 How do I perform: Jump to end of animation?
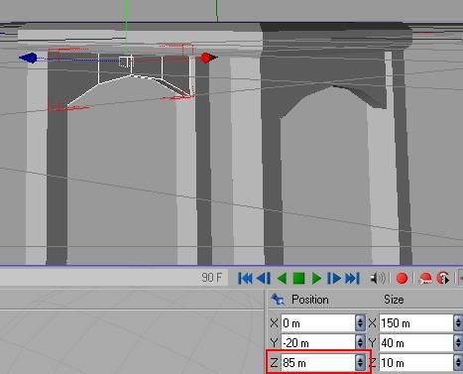point(352,279)
